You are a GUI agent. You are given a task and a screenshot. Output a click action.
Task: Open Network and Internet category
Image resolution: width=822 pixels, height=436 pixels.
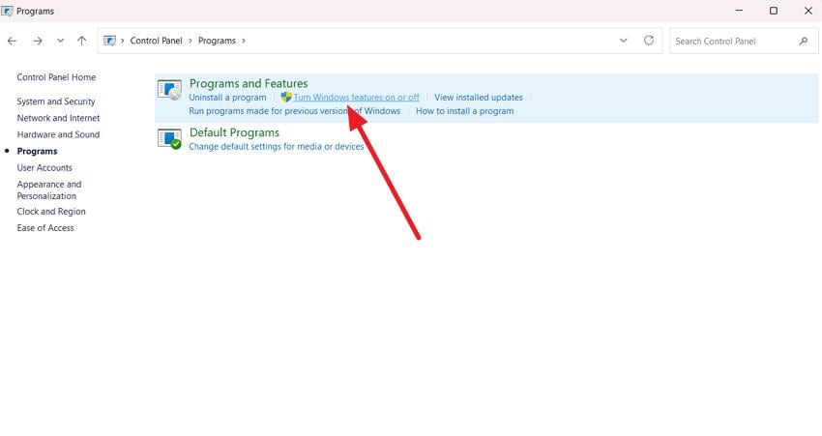click(x=58, y=118)
